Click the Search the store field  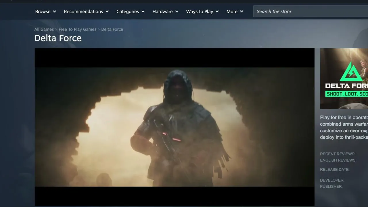310,11
